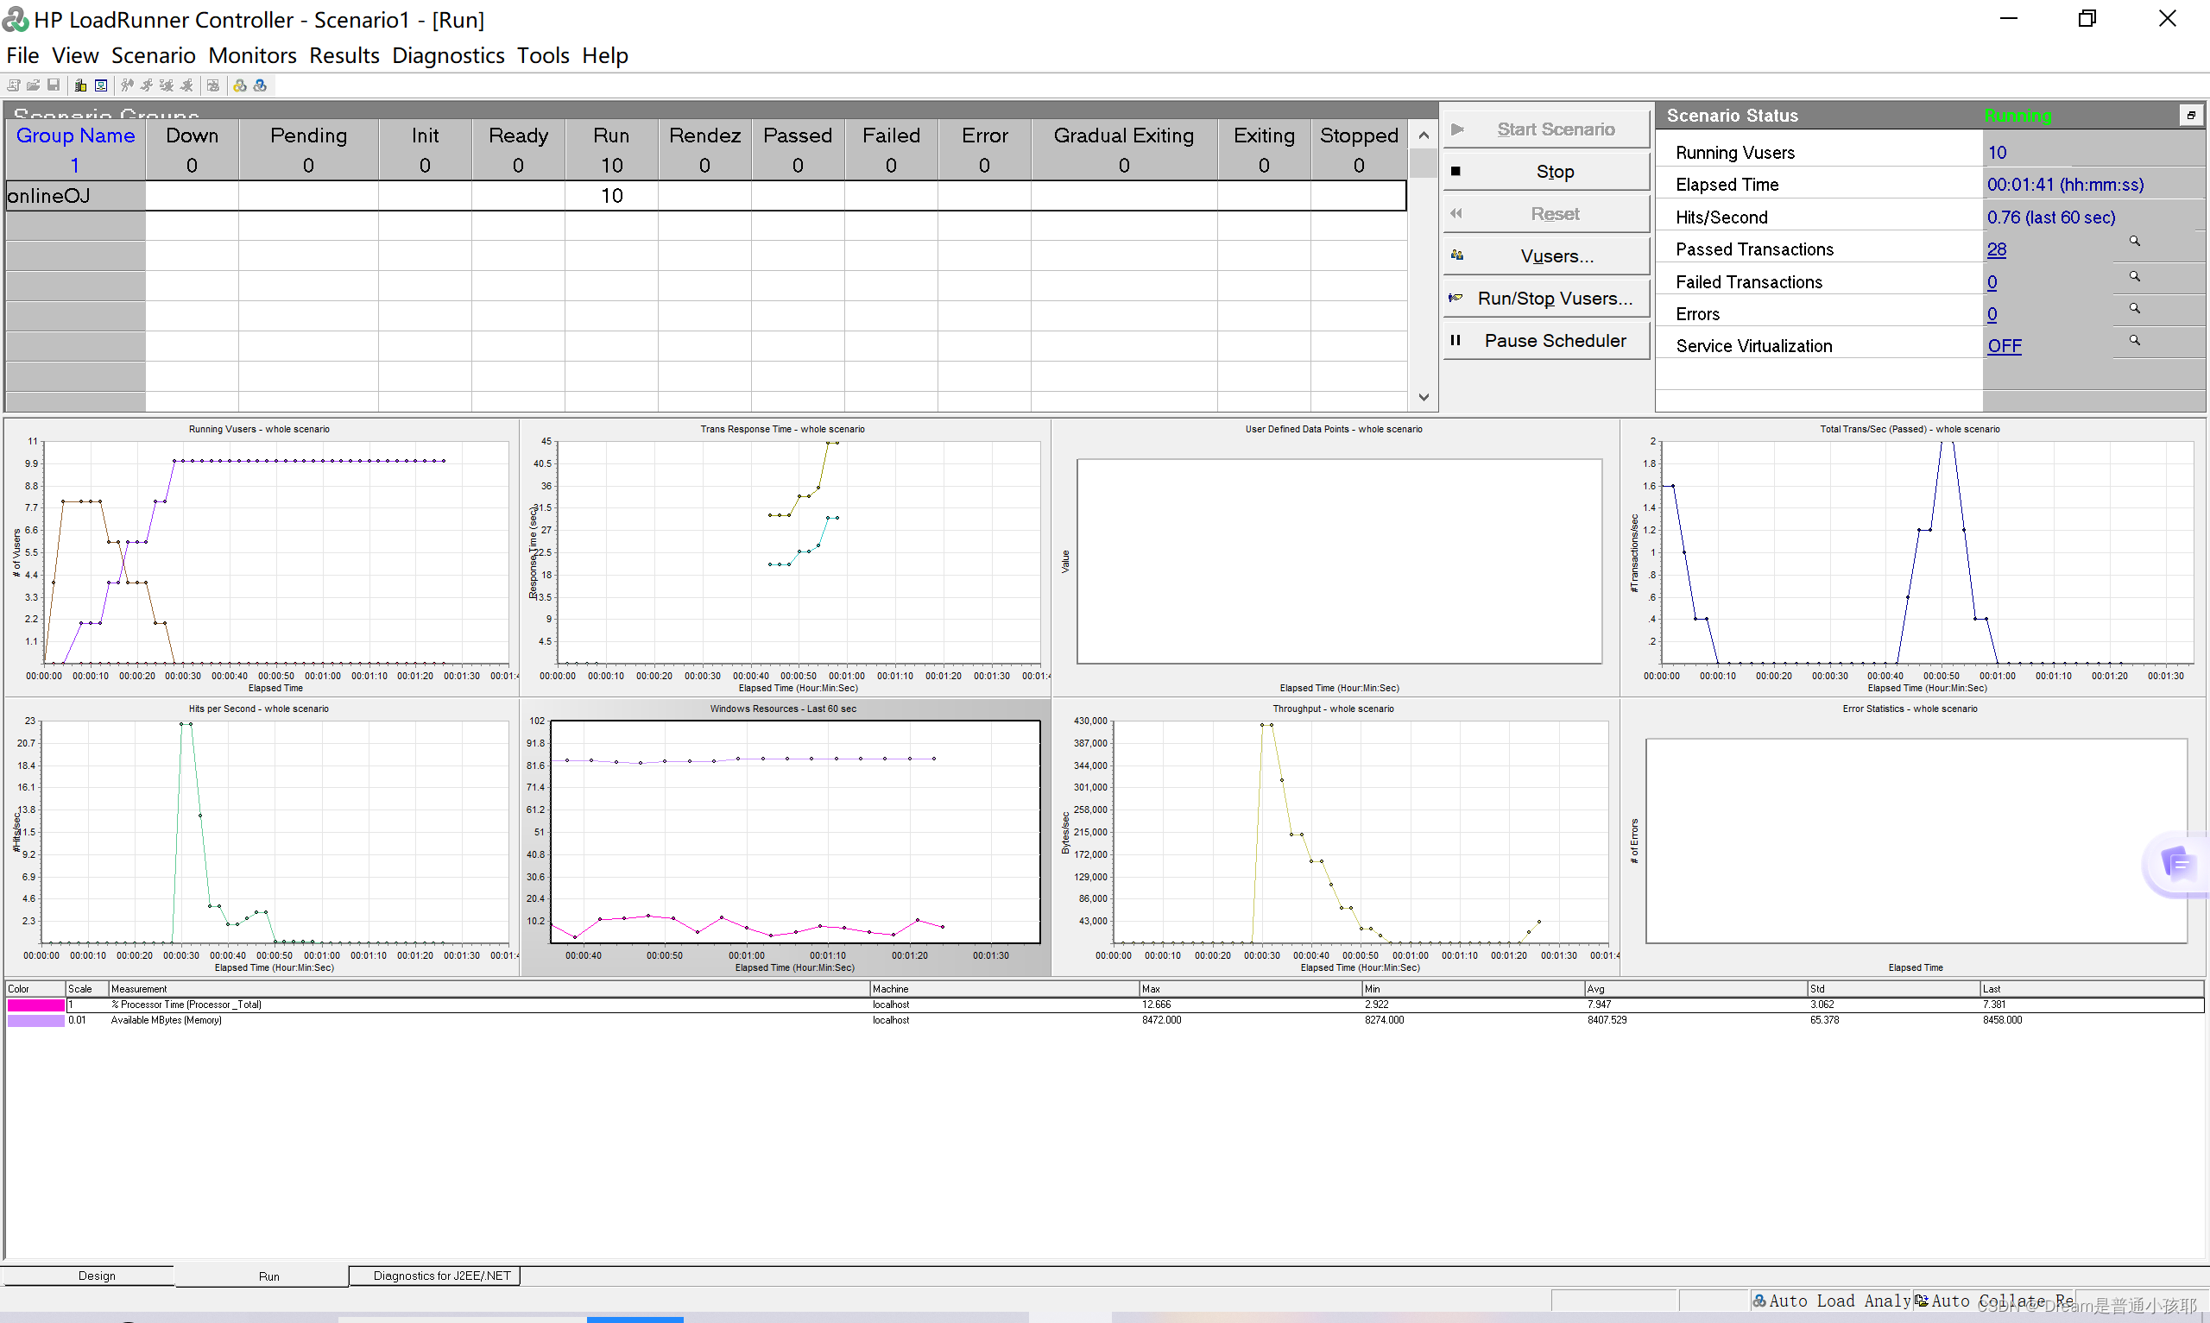Viewport: 2210px width, 1323px height.
Task: Click the Gradual Stop Vusers toolbar icon
Action: [167, 85]
